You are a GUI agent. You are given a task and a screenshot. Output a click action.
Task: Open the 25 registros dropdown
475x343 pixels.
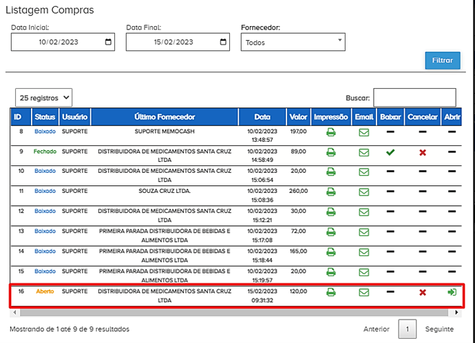tap(44, 98)
